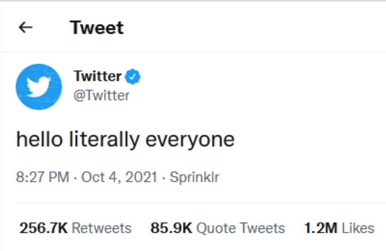This screenshot has width=386, height=251.
Task: Click the back arrow in header
Action: [x=26, y=28]
